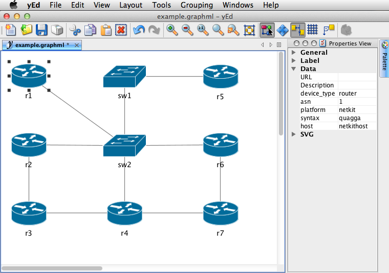Click the Zoom In magnifier icon

(172, 30)
